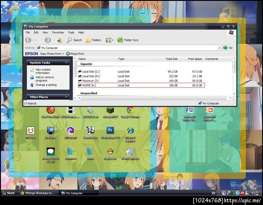Open Google Chrome desktop icon

pyautogui.click(x=130, y=112)
